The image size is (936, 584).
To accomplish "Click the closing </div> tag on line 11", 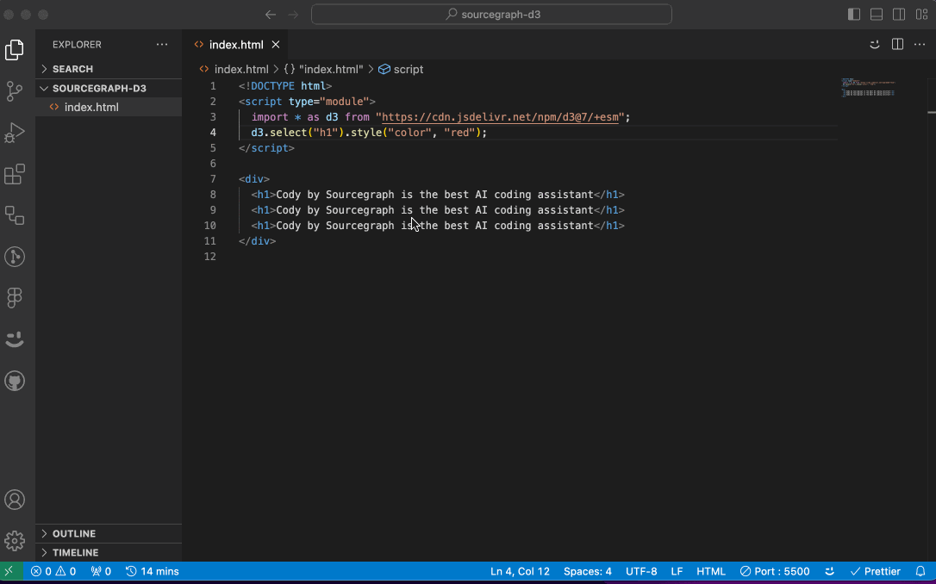I will coord(258,241).
